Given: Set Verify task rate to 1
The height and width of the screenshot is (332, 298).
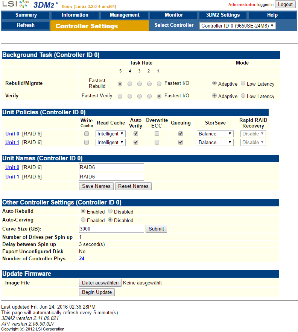Looking at the screenshot, I should tap(159, 96).
